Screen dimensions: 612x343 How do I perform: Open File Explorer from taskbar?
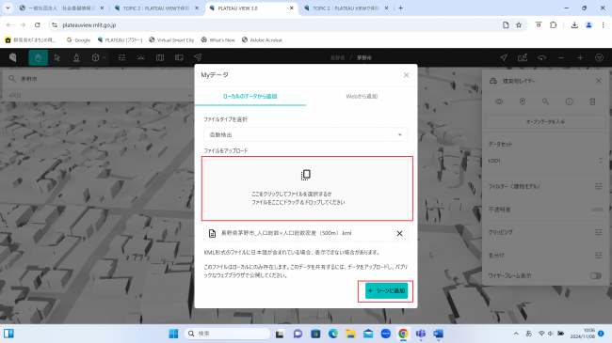[350, 334]
